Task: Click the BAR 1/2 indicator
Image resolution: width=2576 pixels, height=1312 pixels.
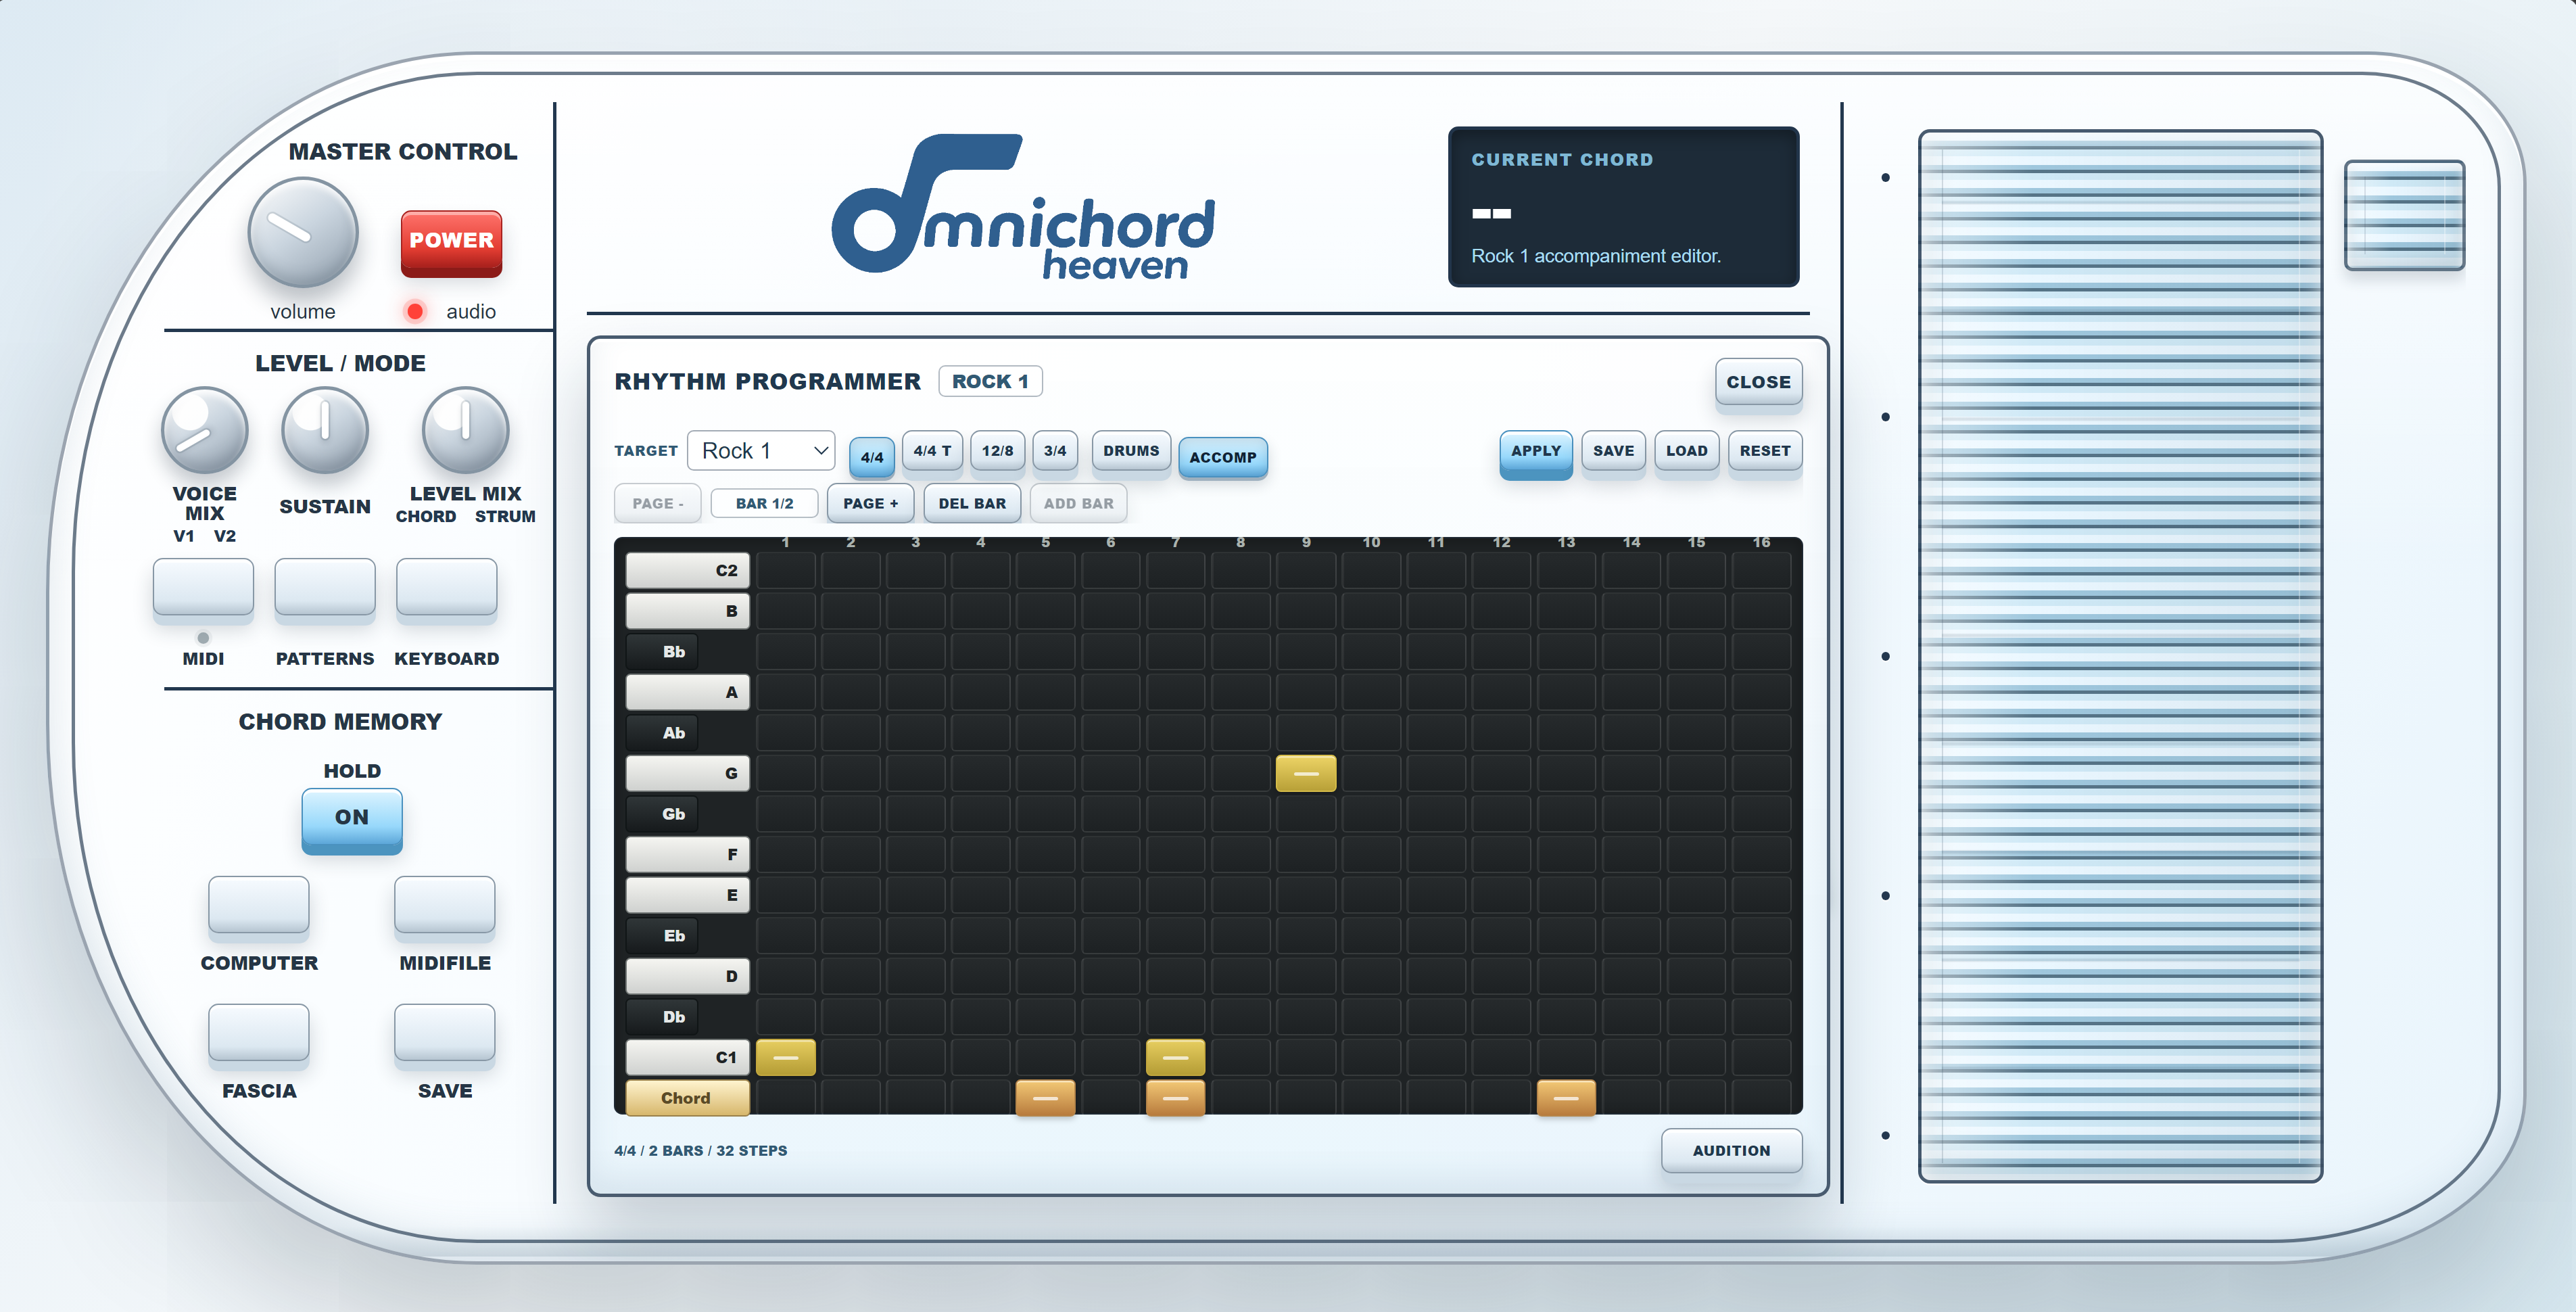Action: coord(765,504)
